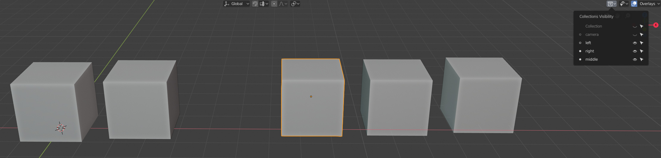Select the right collection entry

tap(589, 51)
